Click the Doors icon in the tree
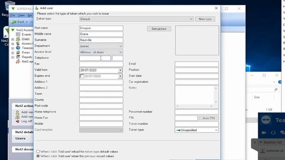285x160 pixels. click(x=18, y=52)
